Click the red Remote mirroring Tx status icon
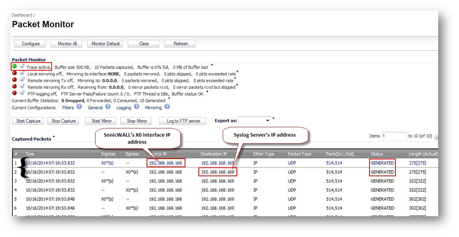The image size is (459, 237). click(15, 80)
